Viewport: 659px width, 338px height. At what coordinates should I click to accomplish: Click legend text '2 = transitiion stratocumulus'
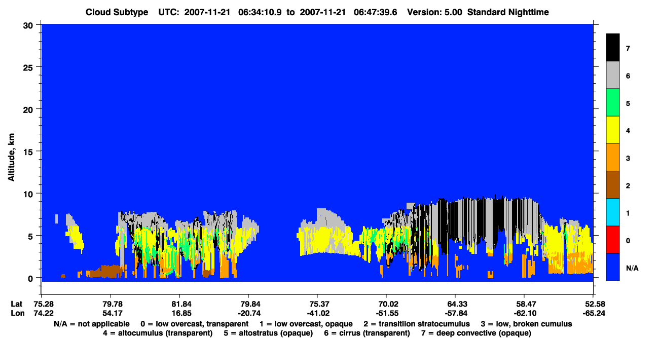(x=417, y=324)
